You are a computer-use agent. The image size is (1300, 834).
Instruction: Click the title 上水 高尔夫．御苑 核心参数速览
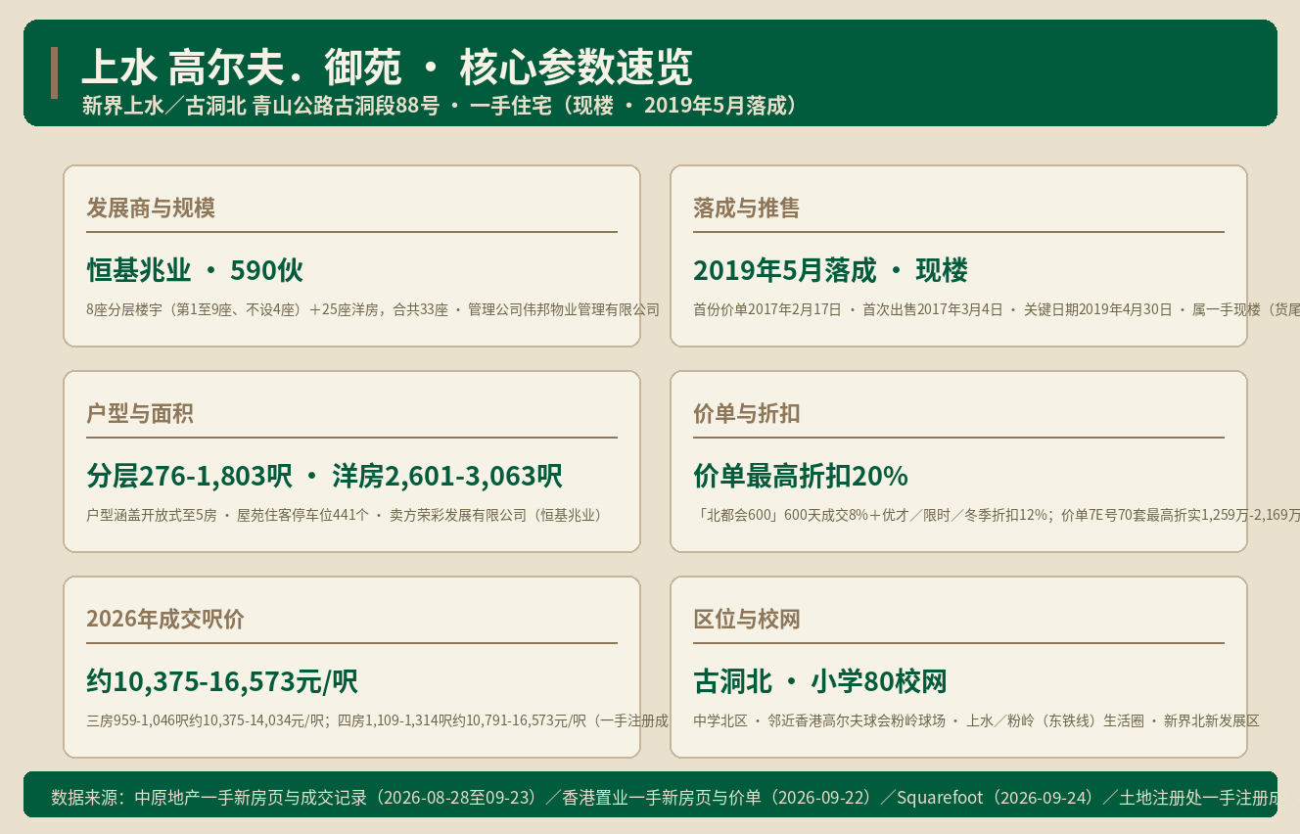(x=387, y=69)
